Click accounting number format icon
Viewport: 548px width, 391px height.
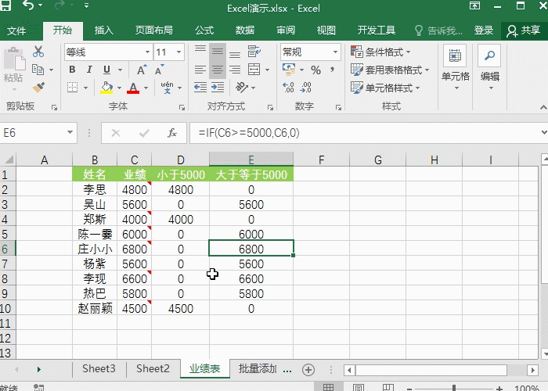click(289, 69)
